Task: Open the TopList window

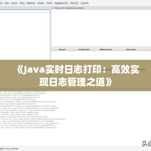Action: [x=14, y=3]
